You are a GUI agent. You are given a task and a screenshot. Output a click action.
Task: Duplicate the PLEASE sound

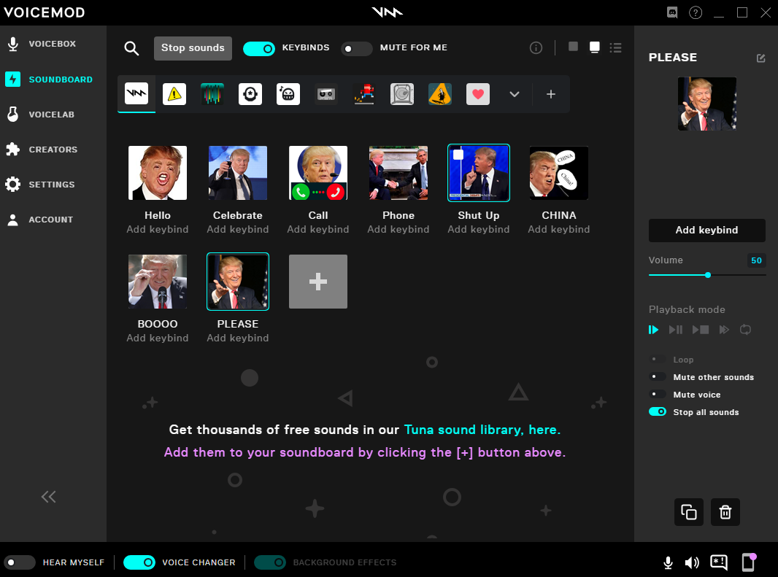(689, 512)
